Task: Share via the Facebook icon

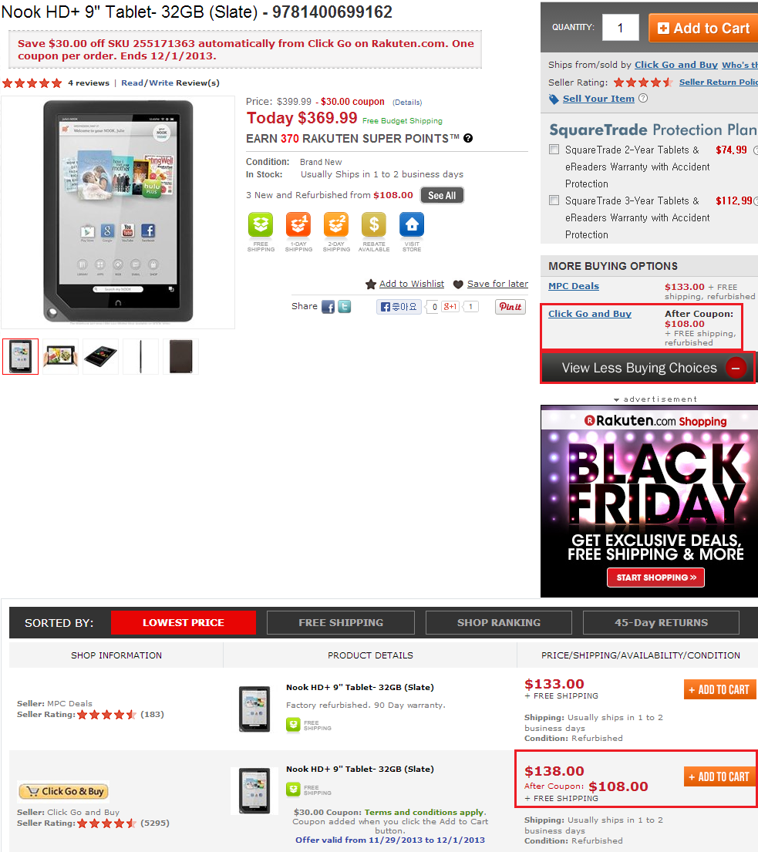Action: [x=328, y=307]
